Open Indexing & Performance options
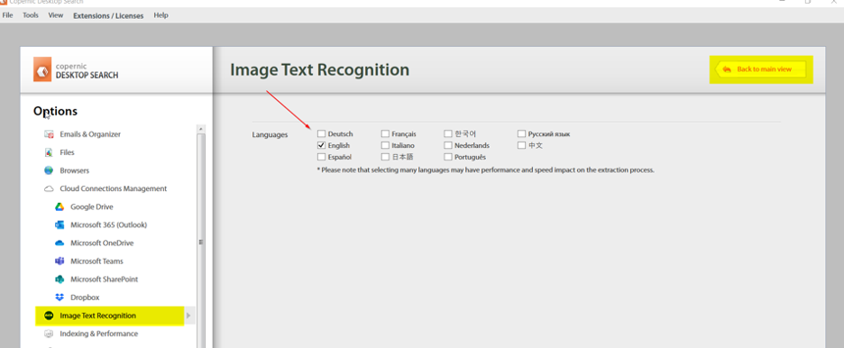 [x=98, y=334]
